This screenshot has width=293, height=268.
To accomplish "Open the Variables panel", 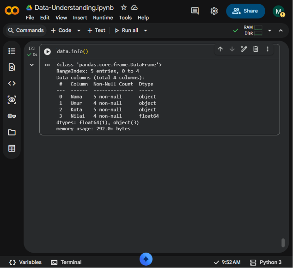I will click(x=25, y=262).
